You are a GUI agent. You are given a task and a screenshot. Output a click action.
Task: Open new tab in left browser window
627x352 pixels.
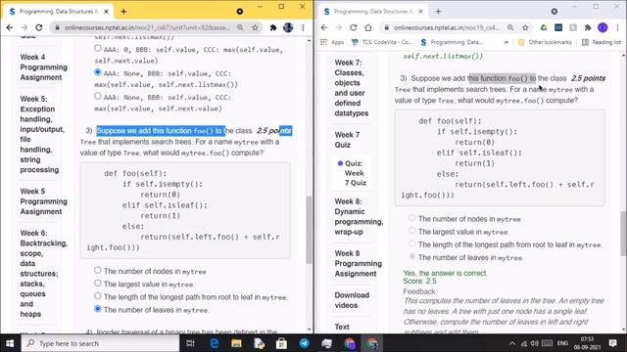[123, 12]
